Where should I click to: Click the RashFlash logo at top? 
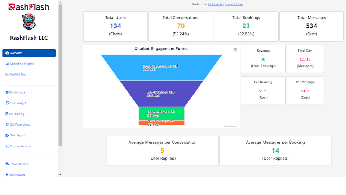pyautogui.click(x=29, y=7)
